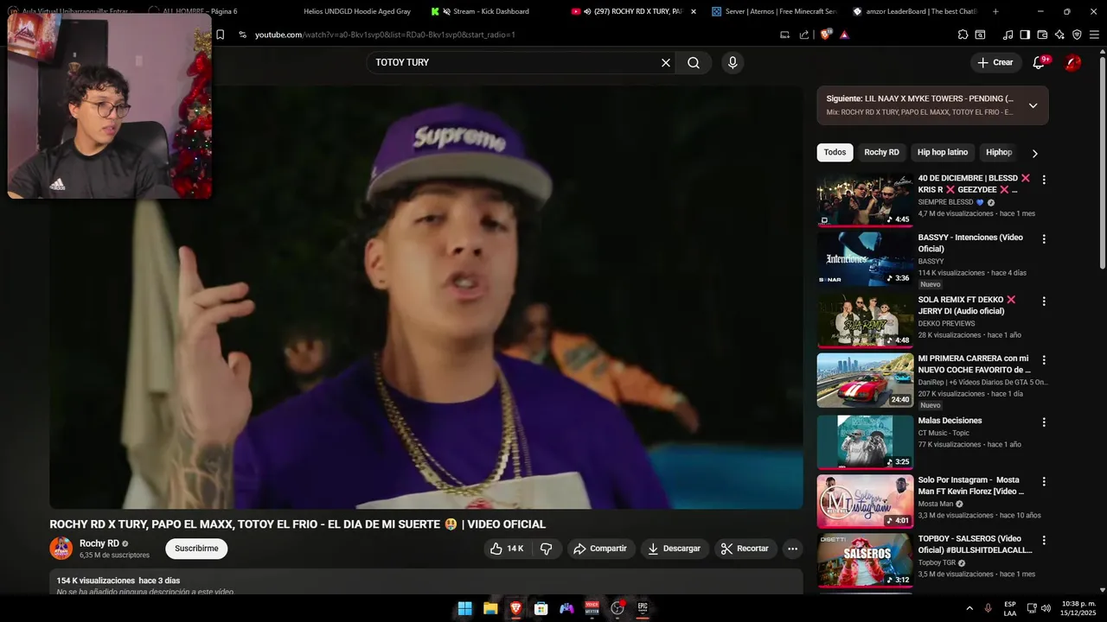Click the share page icon in address bar

point(804,35)
